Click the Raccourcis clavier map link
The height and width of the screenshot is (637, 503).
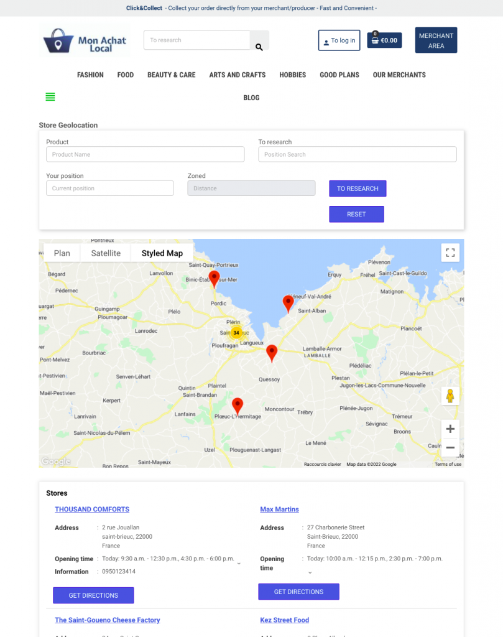pyautogui.click(x=322, y=464)
